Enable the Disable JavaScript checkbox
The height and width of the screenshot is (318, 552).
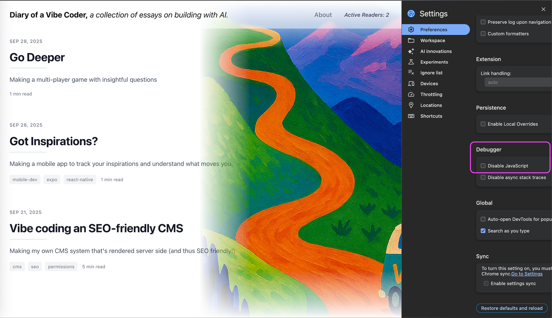pos(483,166)
